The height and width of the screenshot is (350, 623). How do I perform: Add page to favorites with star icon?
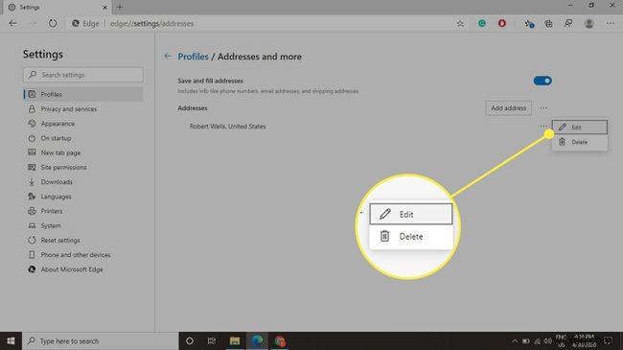[x=460, y=23]
